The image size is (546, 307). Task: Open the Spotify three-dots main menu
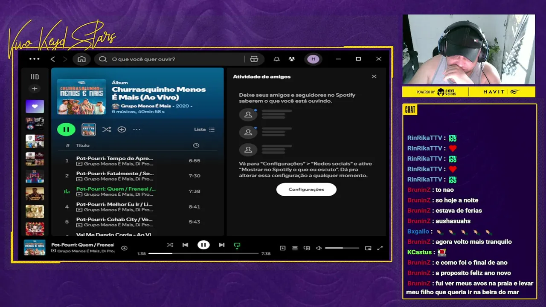35,59
